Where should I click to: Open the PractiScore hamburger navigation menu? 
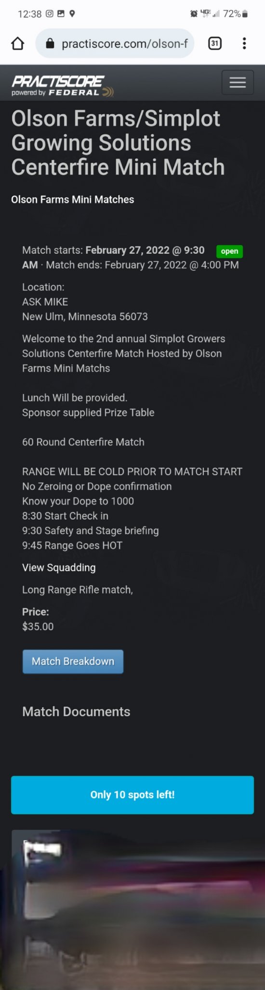click(238, 82)
